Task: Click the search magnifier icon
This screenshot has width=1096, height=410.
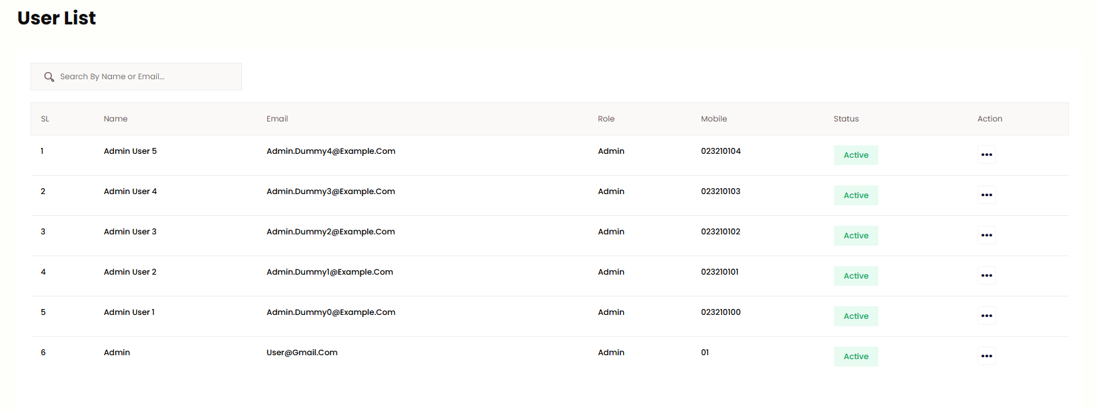Action: pos(49,77)
